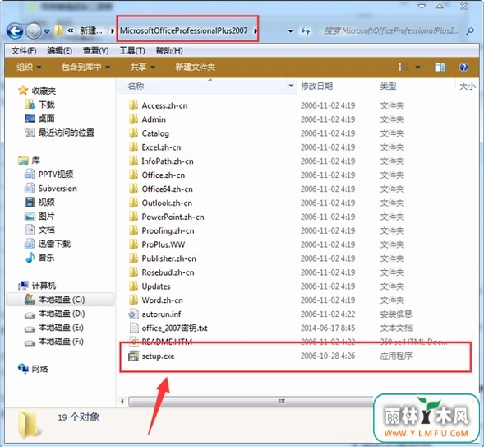This screenshot has height=447, width=484.
Task: Open the PPTV视频 library
Action: tap(56, 175)
